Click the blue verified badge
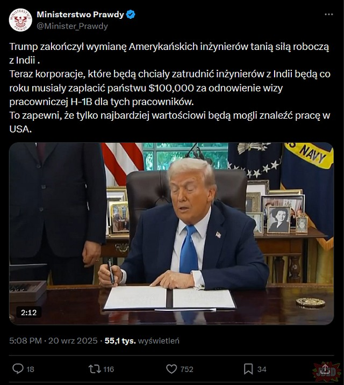 point(131,14)
